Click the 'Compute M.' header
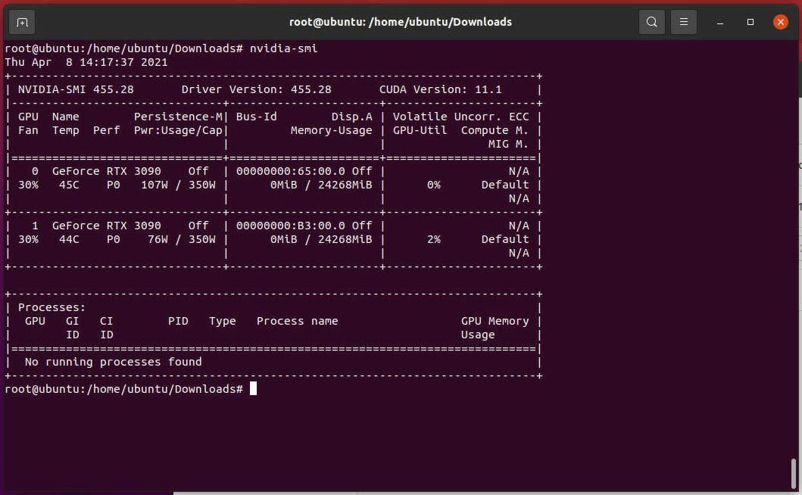 (x=495, y=130)
